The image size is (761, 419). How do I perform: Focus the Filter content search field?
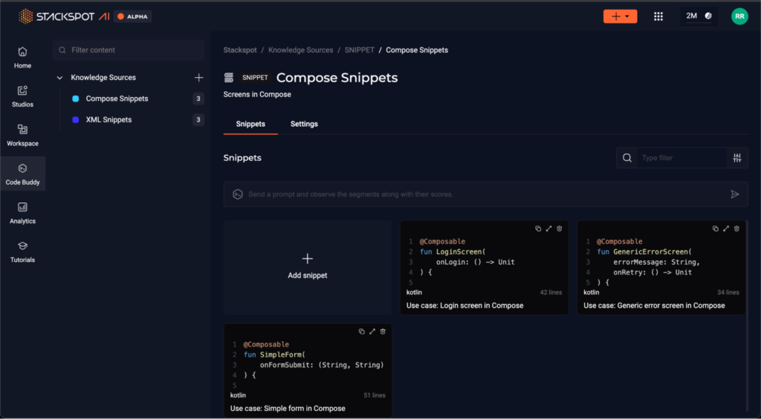point(129,50)
